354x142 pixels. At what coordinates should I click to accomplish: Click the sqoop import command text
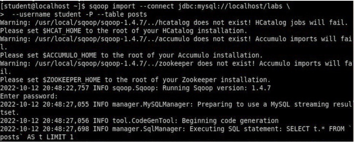coord(112,6)
